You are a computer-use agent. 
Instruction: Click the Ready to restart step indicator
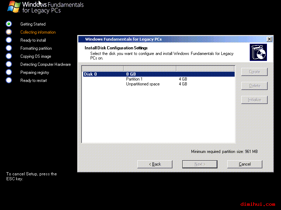[9, 80]
